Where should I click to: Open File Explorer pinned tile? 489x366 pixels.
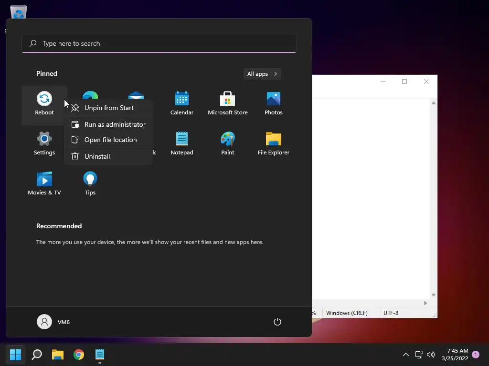tap(274, 144)
